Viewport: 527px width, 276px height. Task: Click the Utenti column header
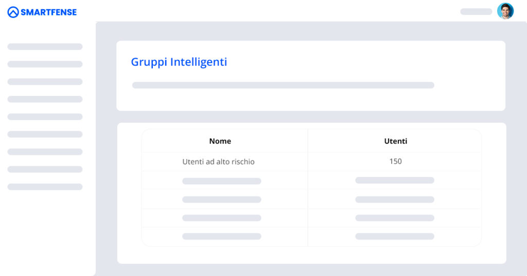(396, 141)
